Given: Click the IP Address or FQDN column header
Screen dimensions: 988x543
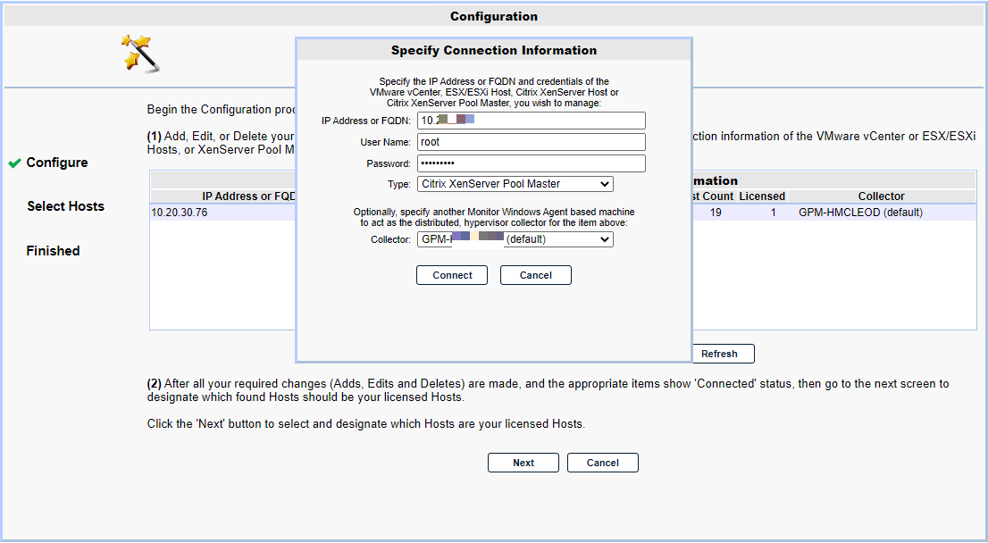Looking at the screenshot, I should [x=249, y=196].
